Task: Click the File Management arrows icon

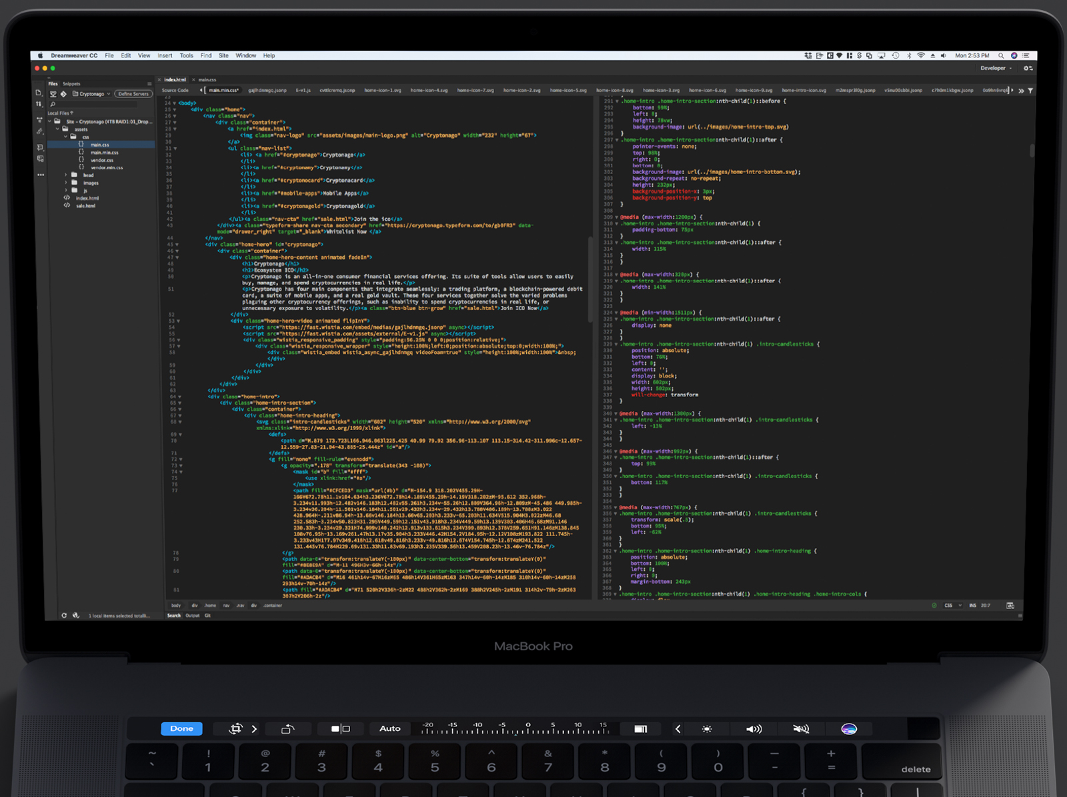Action: coord(38,104)
